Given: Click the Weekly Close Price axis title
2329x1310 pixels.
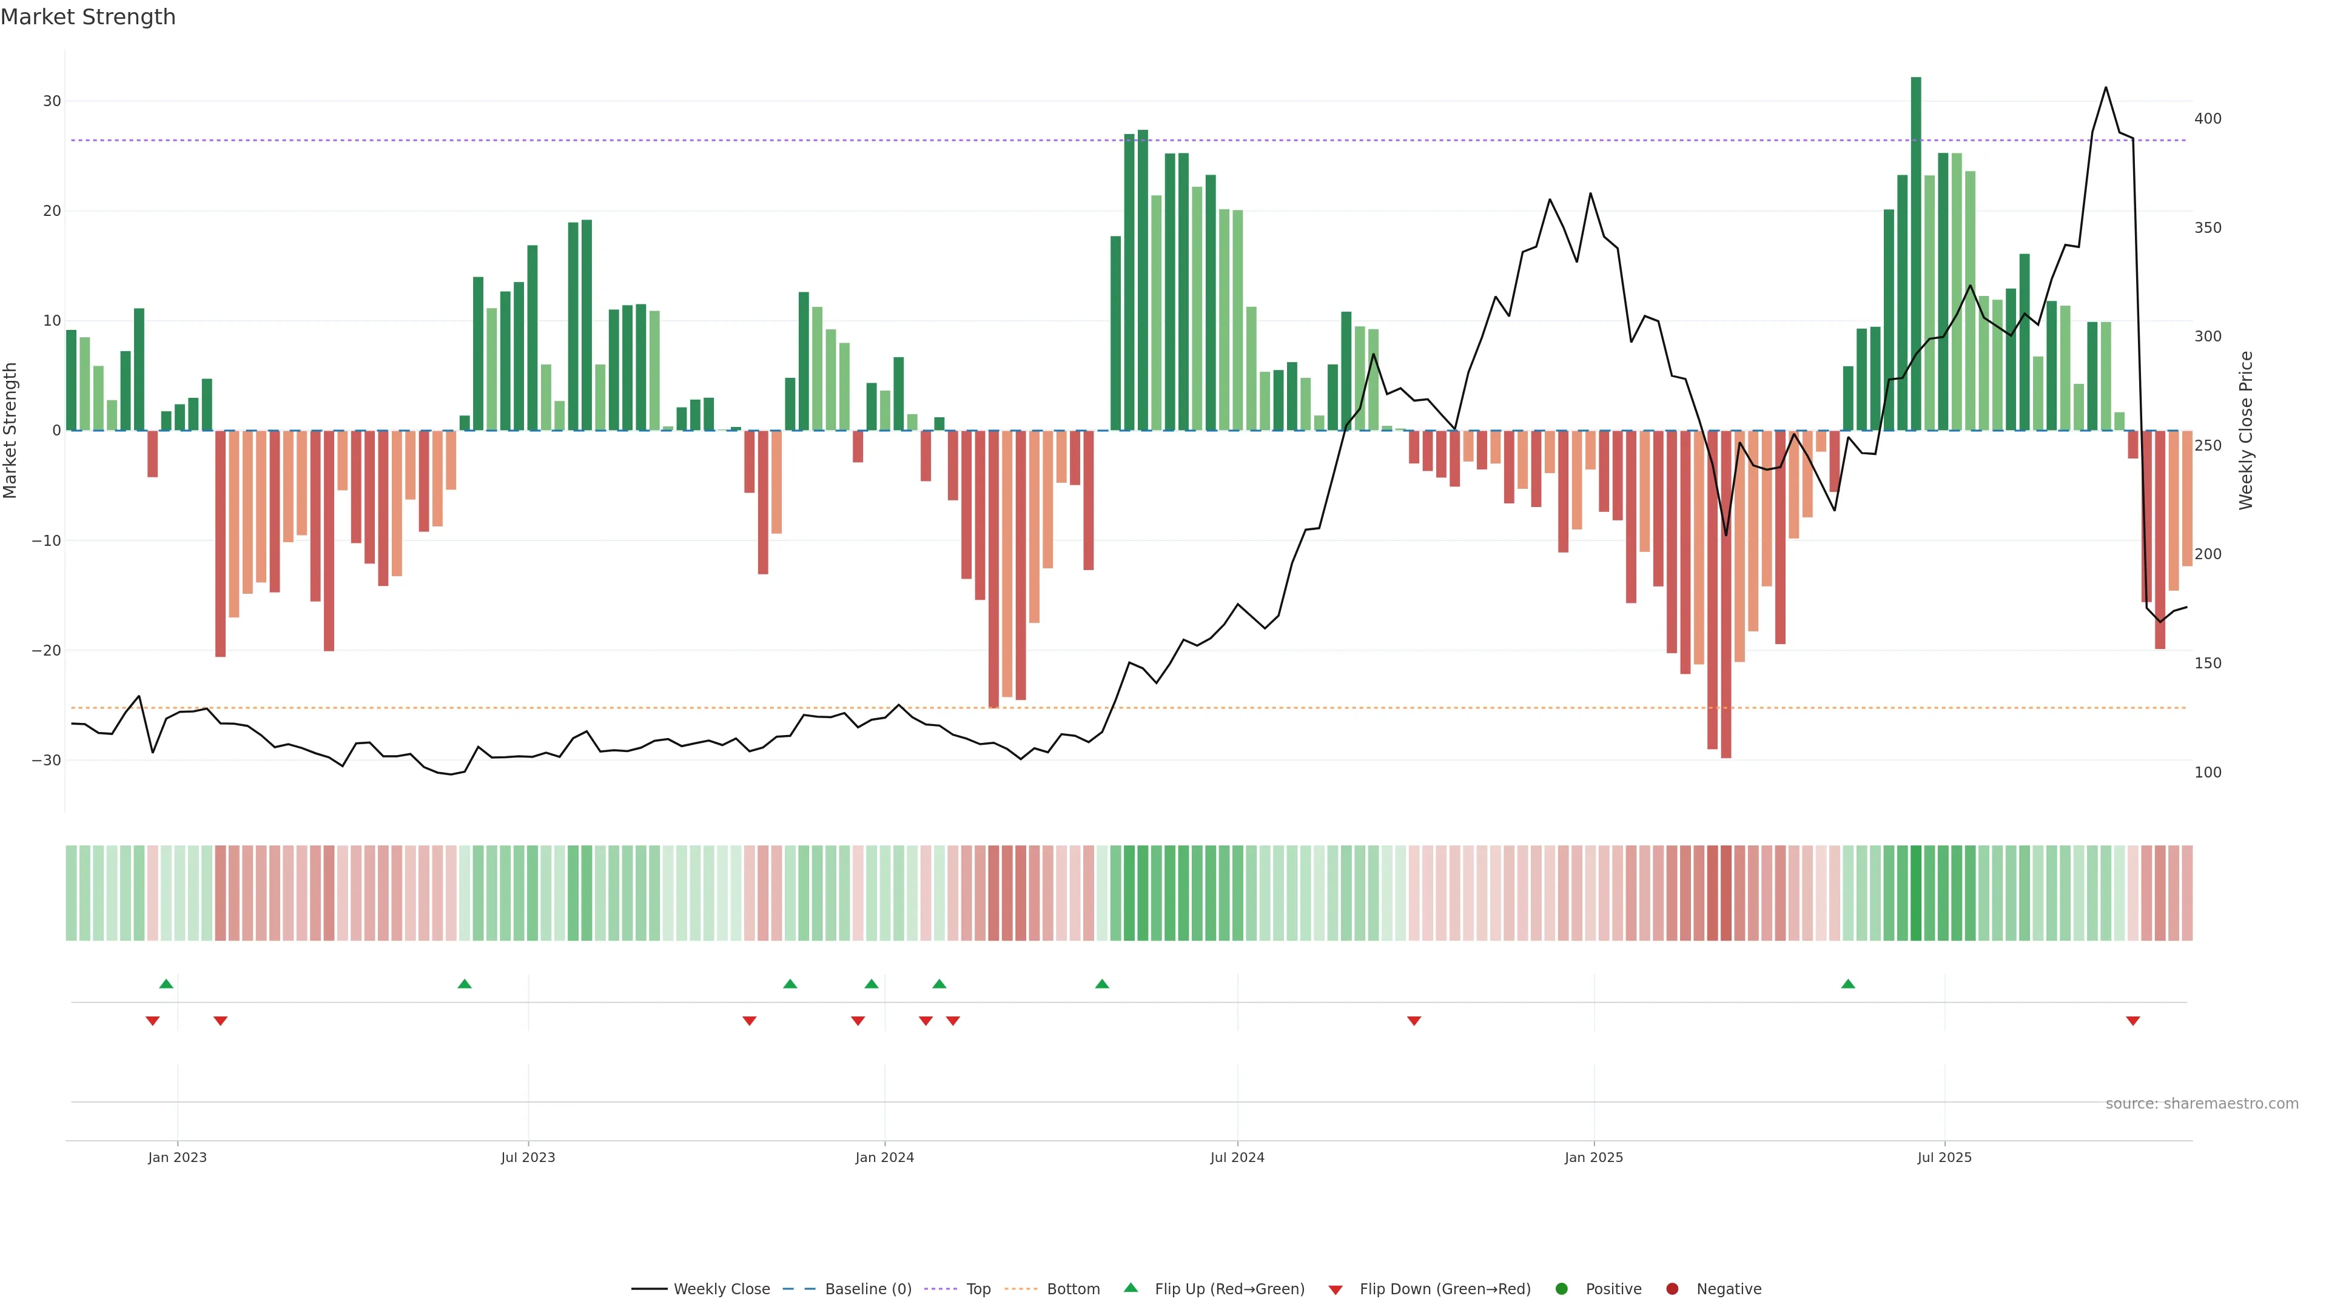Looking at the screenshot, I should [x=2246, y=431].
